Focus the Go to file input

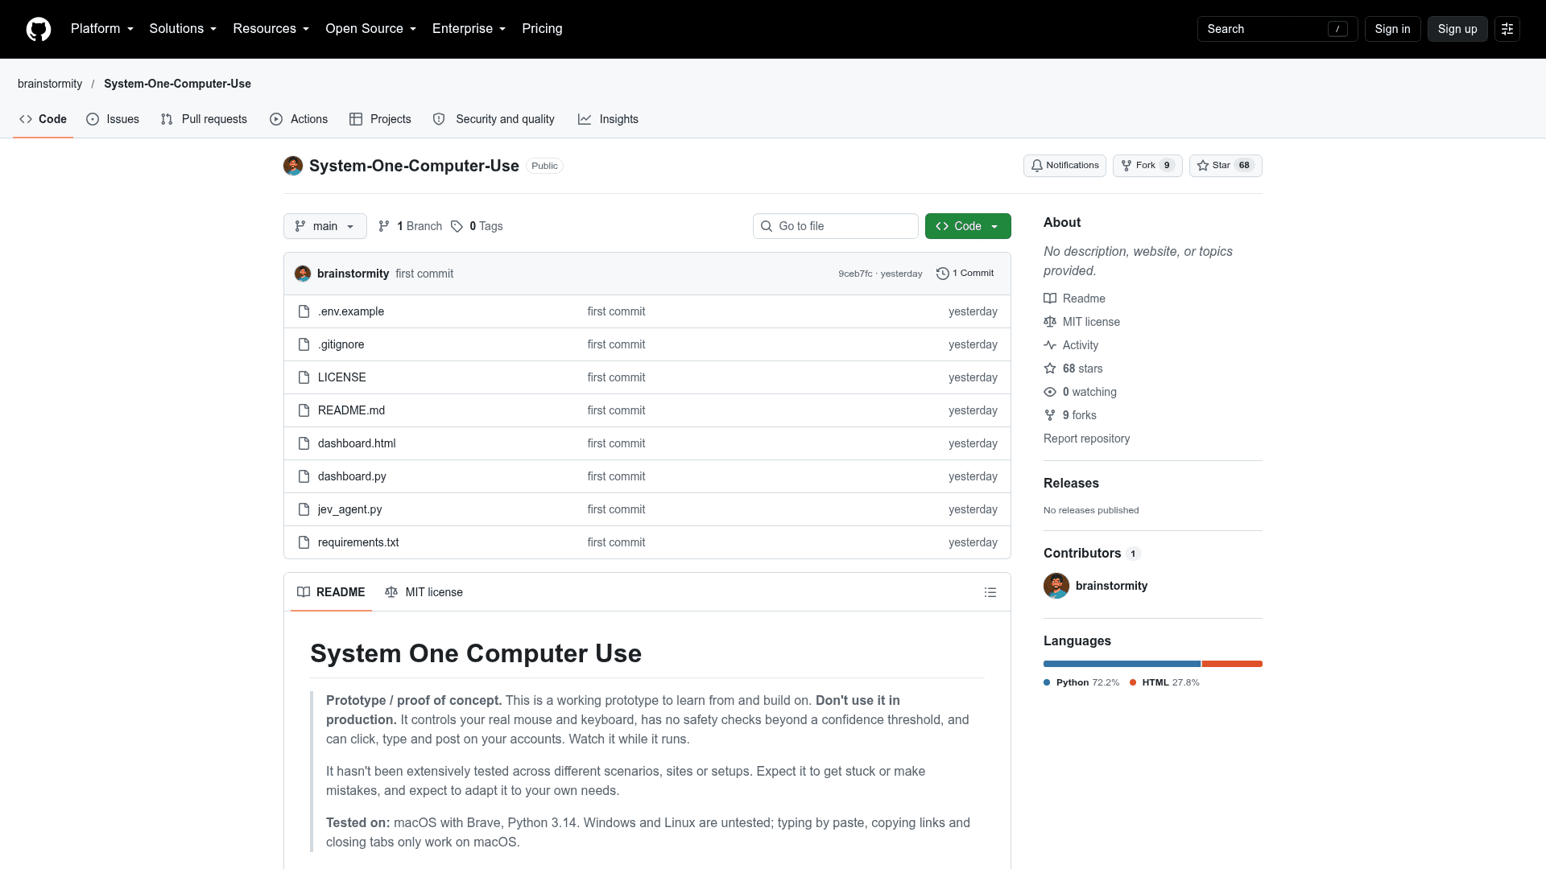(836, 226)
